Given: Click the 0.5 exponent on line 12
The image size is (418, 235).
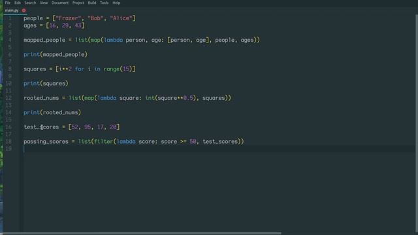Looking at the screenshot, I should [x=188, y=98].
